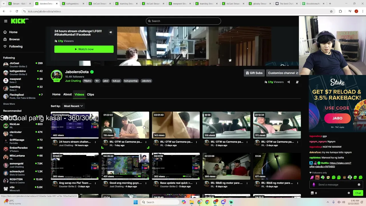The image size is (366, 206).
Task: Select the Videos channel tab
Action: (79, 94)
